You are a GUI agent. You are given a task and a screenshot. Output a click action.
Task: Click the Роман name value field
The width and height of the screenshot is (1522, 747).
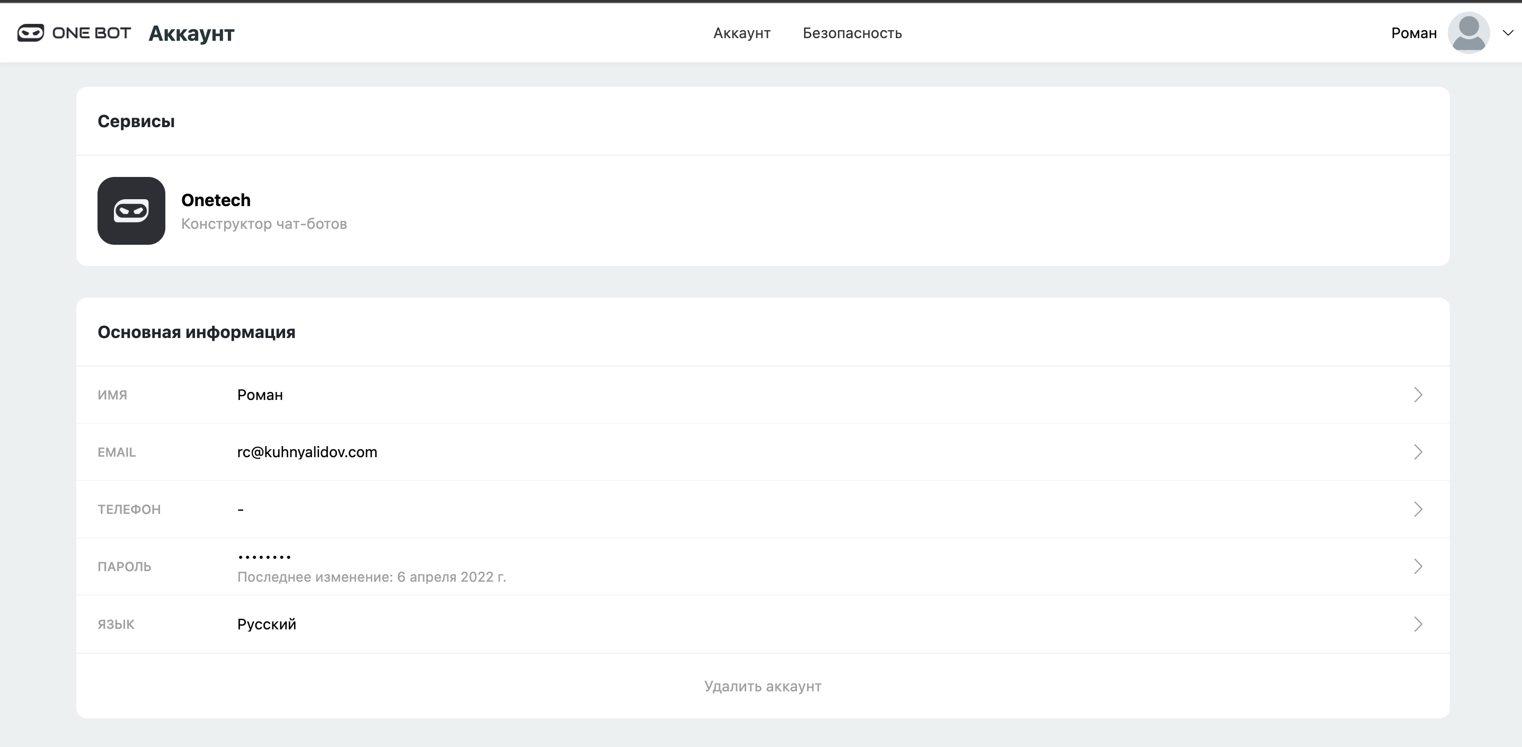[260, 395]
